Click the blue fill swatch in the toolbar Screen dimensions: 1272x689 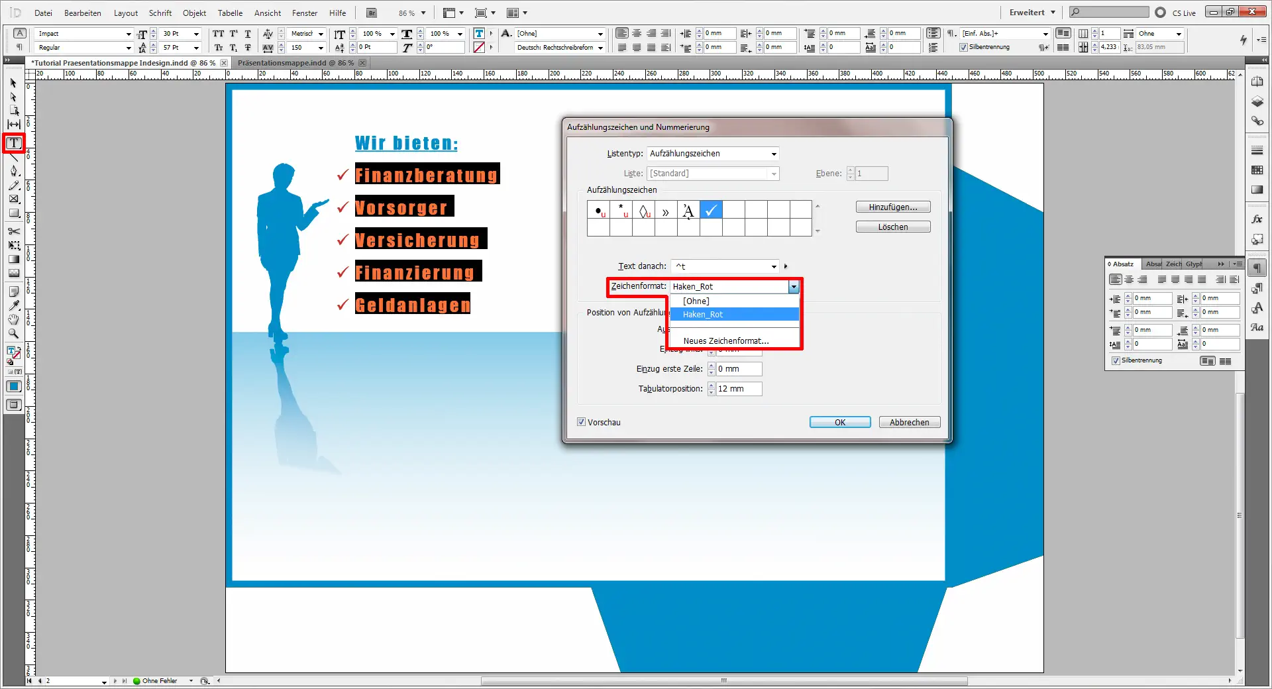13,386
